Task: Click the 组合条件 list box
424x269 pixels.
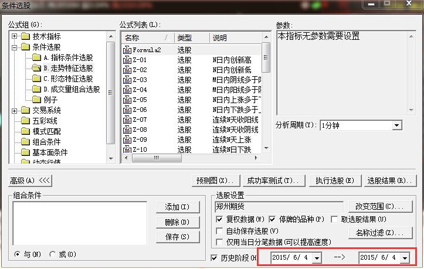Action: point(80,222)
